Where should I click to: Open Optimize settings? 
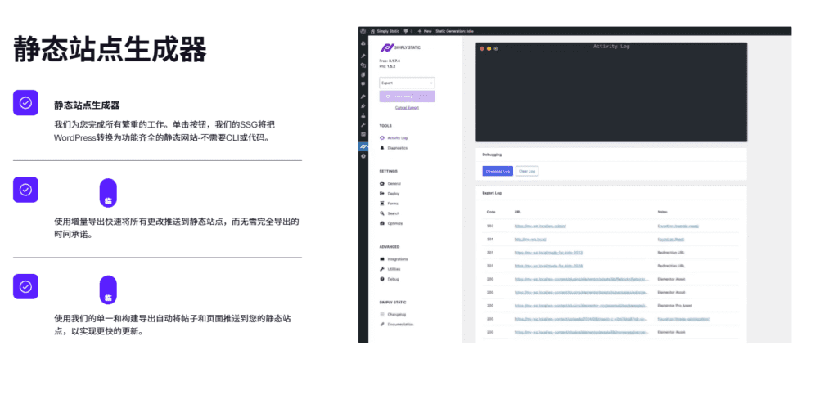[x=395, y=223]
